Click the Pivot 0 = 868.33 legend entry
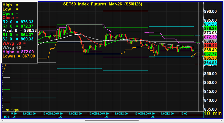The width and height of the screenshot is (224, 123). coord(19,30)
